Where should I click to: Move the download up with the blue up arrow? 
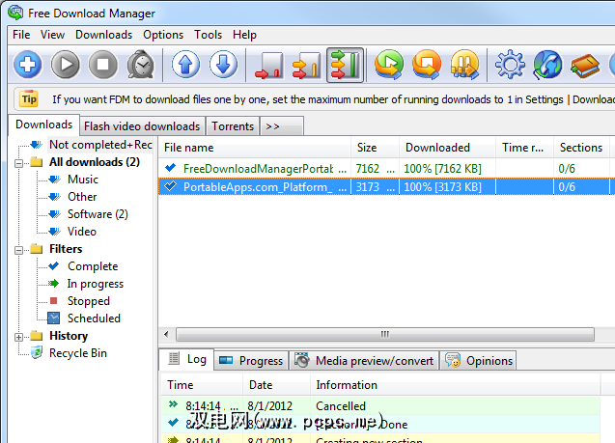click(x=186, y=65)
